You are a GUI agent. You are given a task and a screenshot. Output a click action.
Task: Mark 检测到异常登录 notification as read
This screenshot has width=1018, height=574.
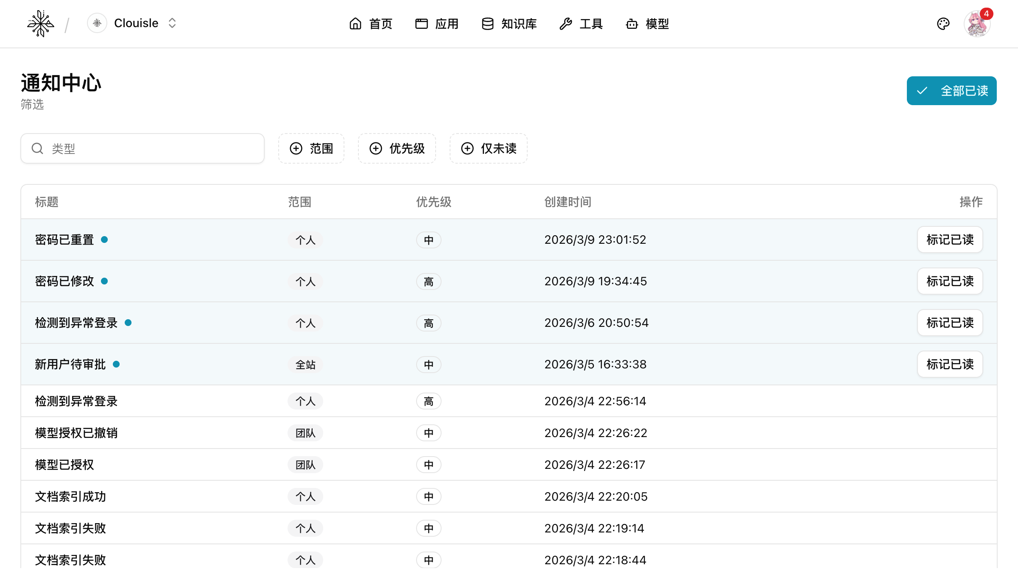point(950,323)
